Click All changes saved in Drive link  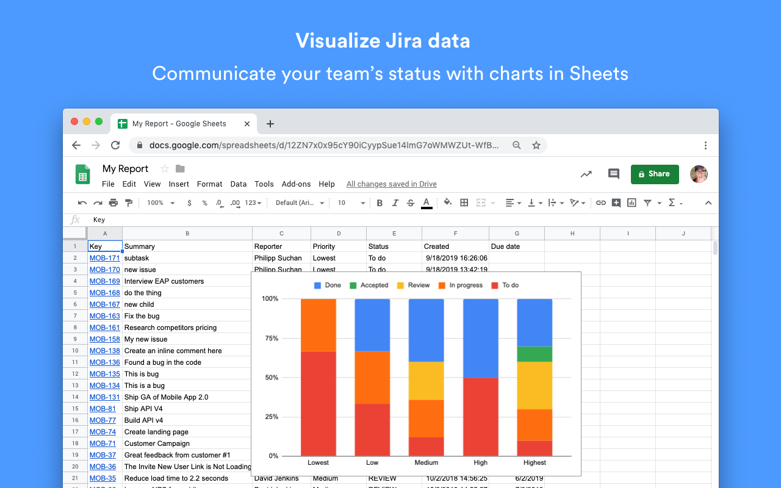pyautogui.click(x=392, y=184)
